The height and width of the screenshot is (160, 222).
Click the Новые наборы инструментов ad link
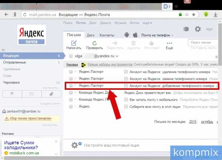tap(110, 64)
